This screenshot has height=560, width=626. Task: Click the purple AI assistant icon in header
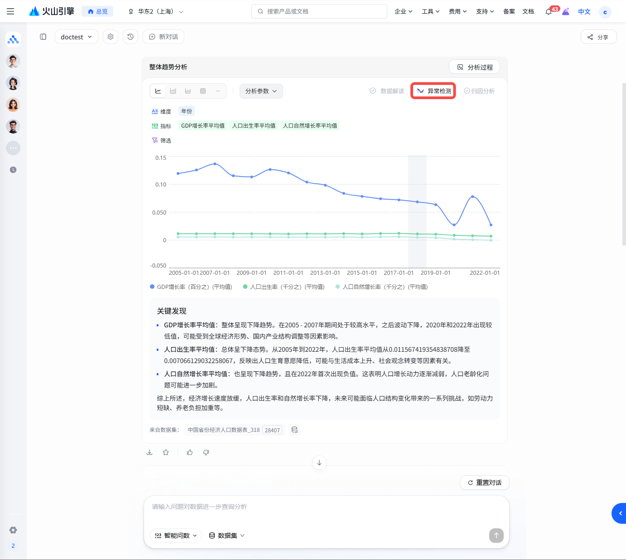pyautogui.click(x=566, y=12)
